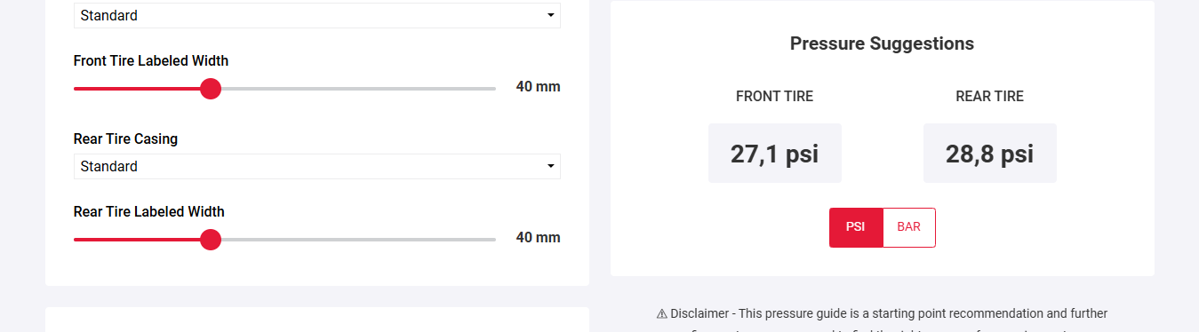Expand the topmost Standard casing dropdown
Screen dimensions: 1199x332
(x=316, y=15)
